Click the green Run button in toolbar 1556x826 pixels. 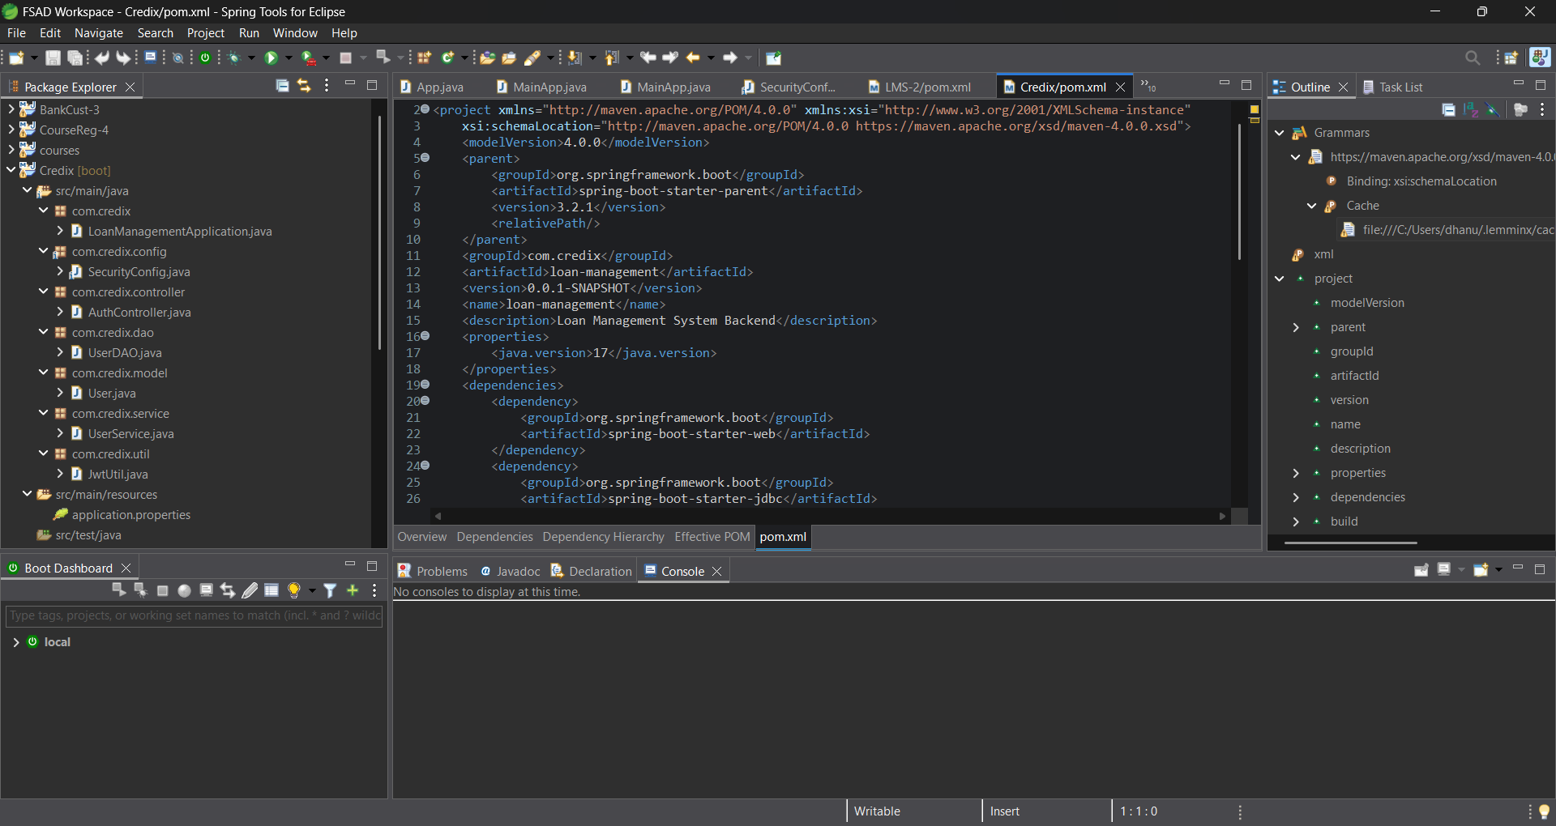pos(271,57)
